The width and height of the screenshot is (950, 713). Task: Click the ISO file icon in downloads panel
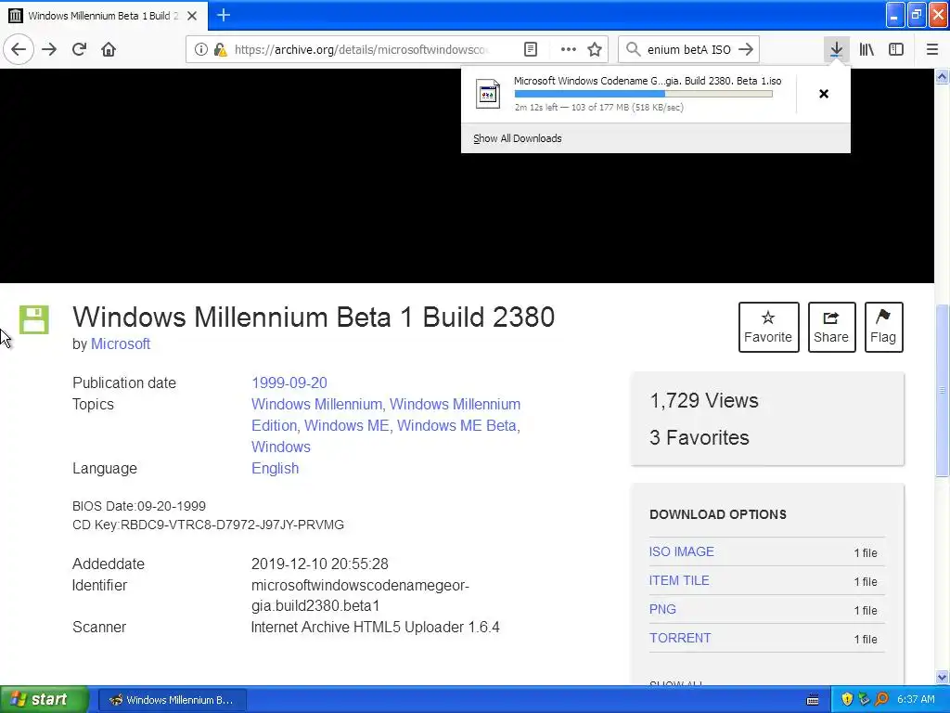488,94
